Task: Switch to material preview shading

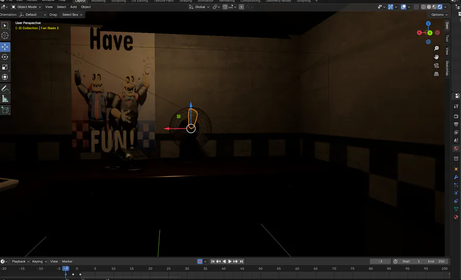Action: point(434,7)
